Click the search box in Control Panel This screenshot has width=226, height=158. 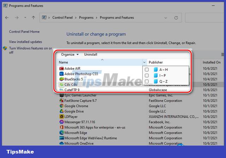(205, 18)
